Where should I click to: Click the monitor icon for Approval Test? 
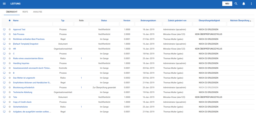coord(4,30)
